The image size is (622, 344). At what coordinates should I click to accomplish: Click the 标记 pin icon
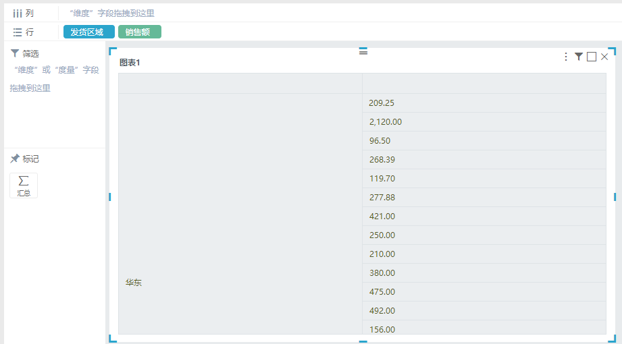pos(15,159)
